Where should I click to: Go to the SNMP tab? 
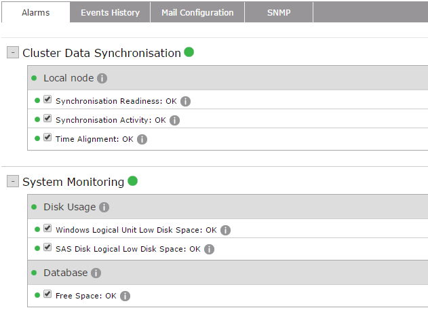[279, 12]
